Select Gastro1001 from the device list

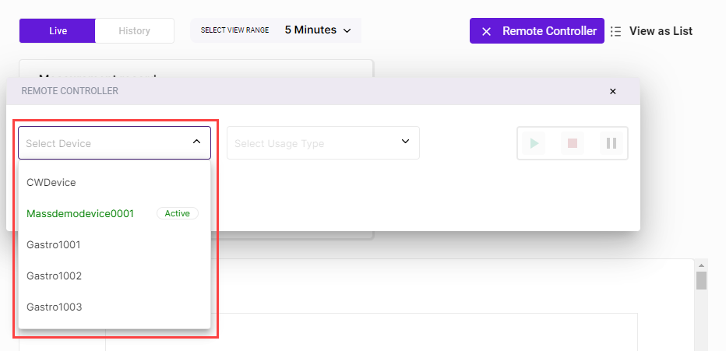click(115, 244)
